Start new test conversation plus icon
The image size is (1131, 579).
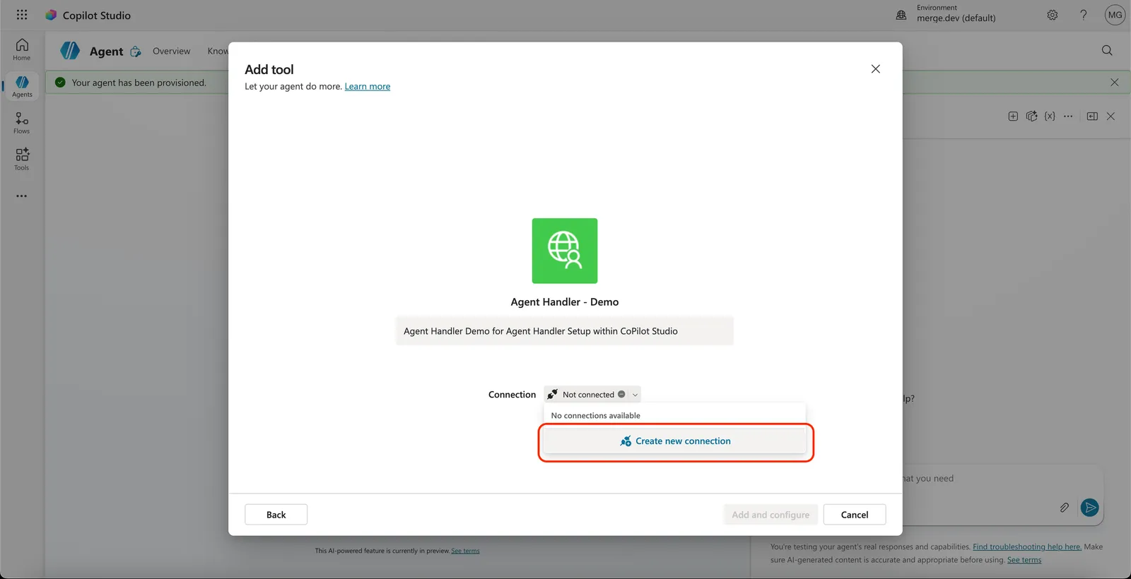click(1013, 116)
